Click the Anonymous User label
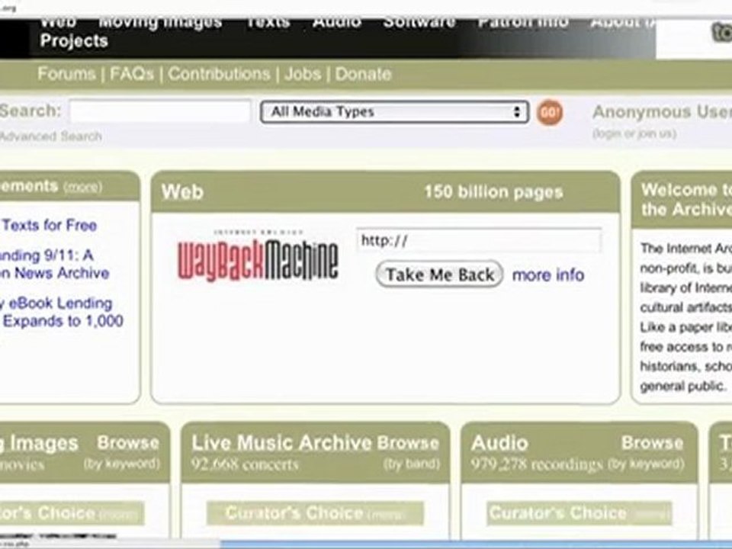 662,112
